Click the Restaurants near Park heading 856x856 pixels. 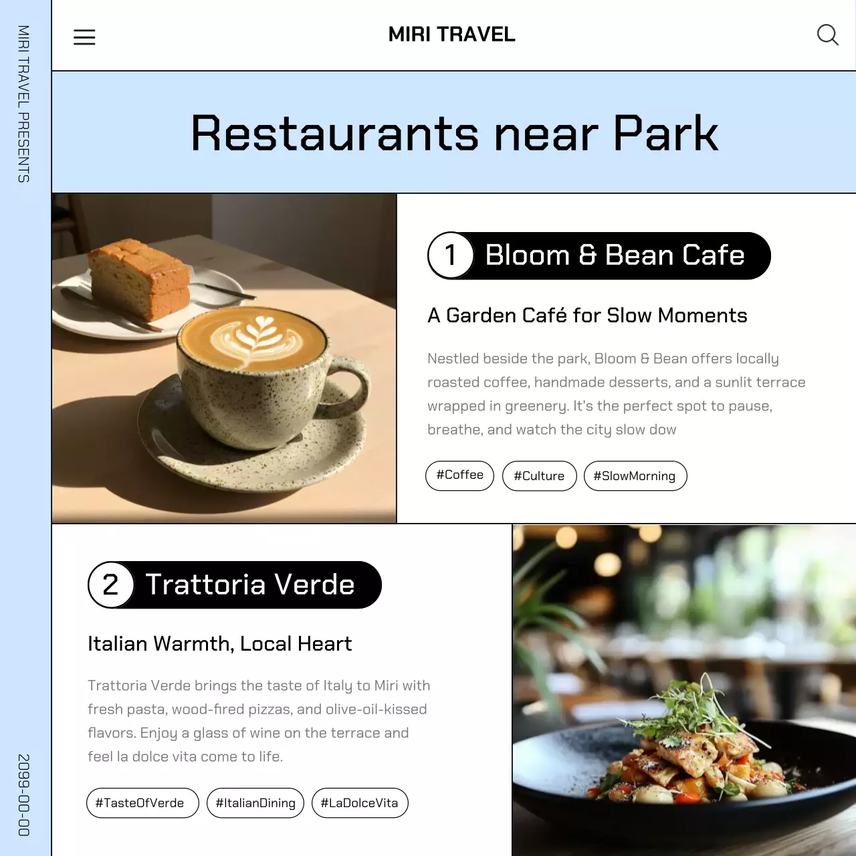[453, 134]
